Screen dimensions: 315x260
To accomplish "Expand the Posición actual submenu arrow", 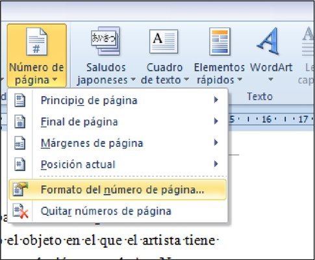I will point(216,164).
